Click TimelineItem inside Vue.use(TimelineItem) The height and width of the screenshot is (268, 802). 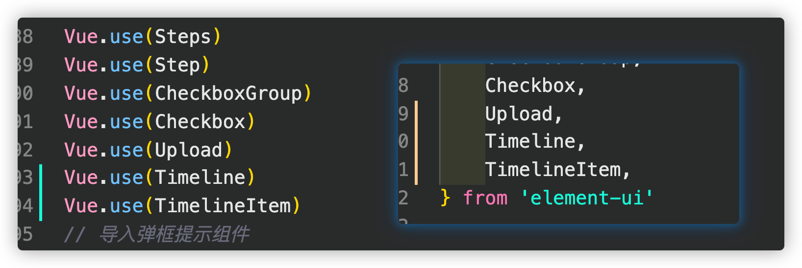click(x=223, y=206)
